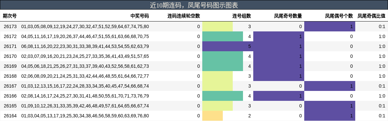The image size is (388, 121).
Task: Select issue number 26171
Action: [x=10, y=46]
